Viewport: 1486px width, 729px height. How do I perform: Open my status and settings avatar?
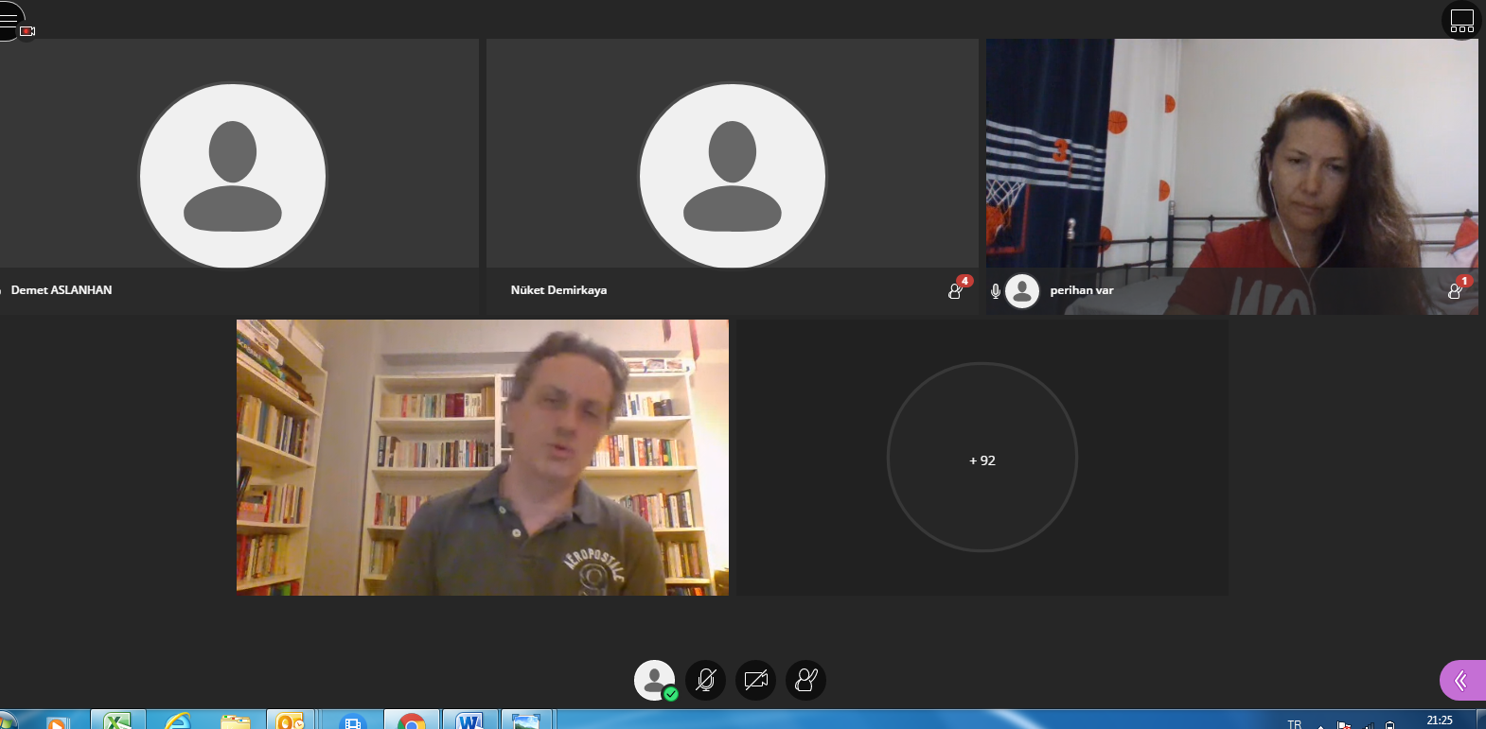click(654, 680)
